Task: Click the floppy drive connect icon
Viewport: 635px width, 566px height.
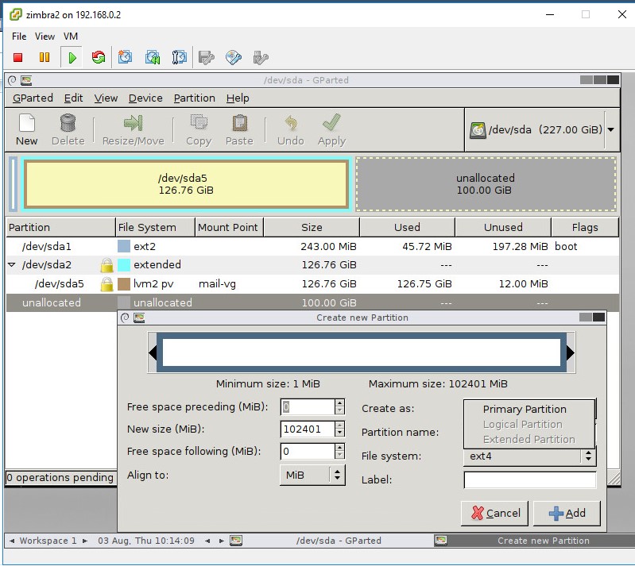Action: (207, 57)
